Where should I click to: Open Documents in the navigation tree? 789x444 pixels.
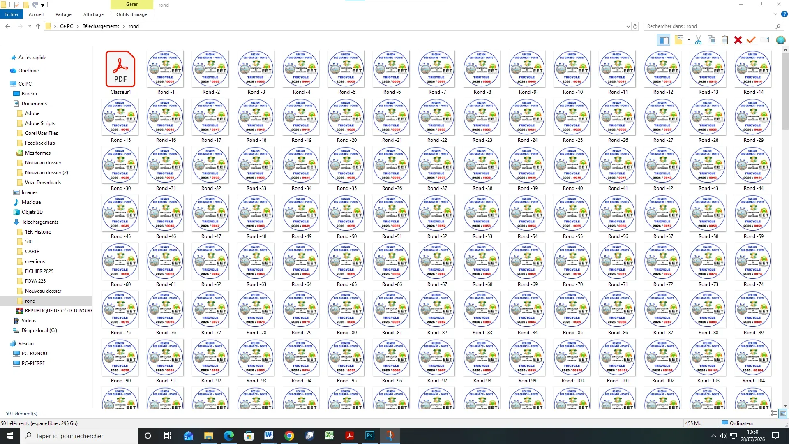34,104
